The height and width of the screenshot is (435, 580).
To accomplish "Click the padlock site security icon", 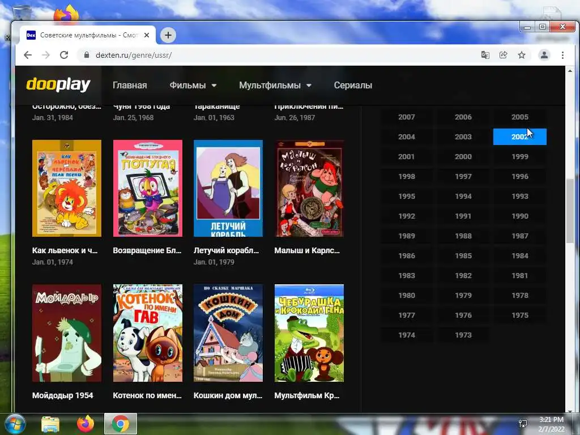I will click(x=87, y=55).
